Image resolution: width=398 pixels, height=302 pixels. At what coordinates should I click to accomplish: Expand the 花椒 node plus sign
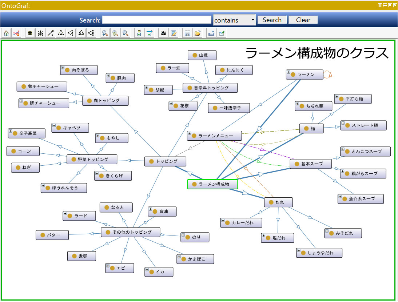(x=171, y=104)
